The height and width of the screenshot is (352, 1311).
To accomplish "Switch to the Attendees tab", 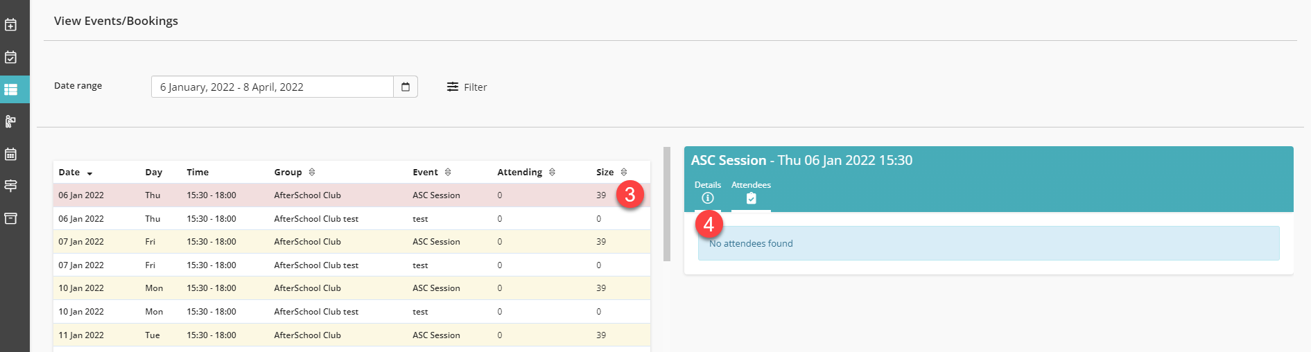I will (x=751, y=192).
